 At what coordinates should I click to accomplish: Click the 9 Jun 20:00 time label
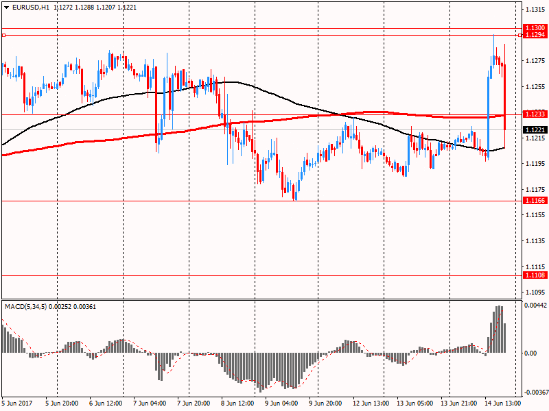pos(325,403)
